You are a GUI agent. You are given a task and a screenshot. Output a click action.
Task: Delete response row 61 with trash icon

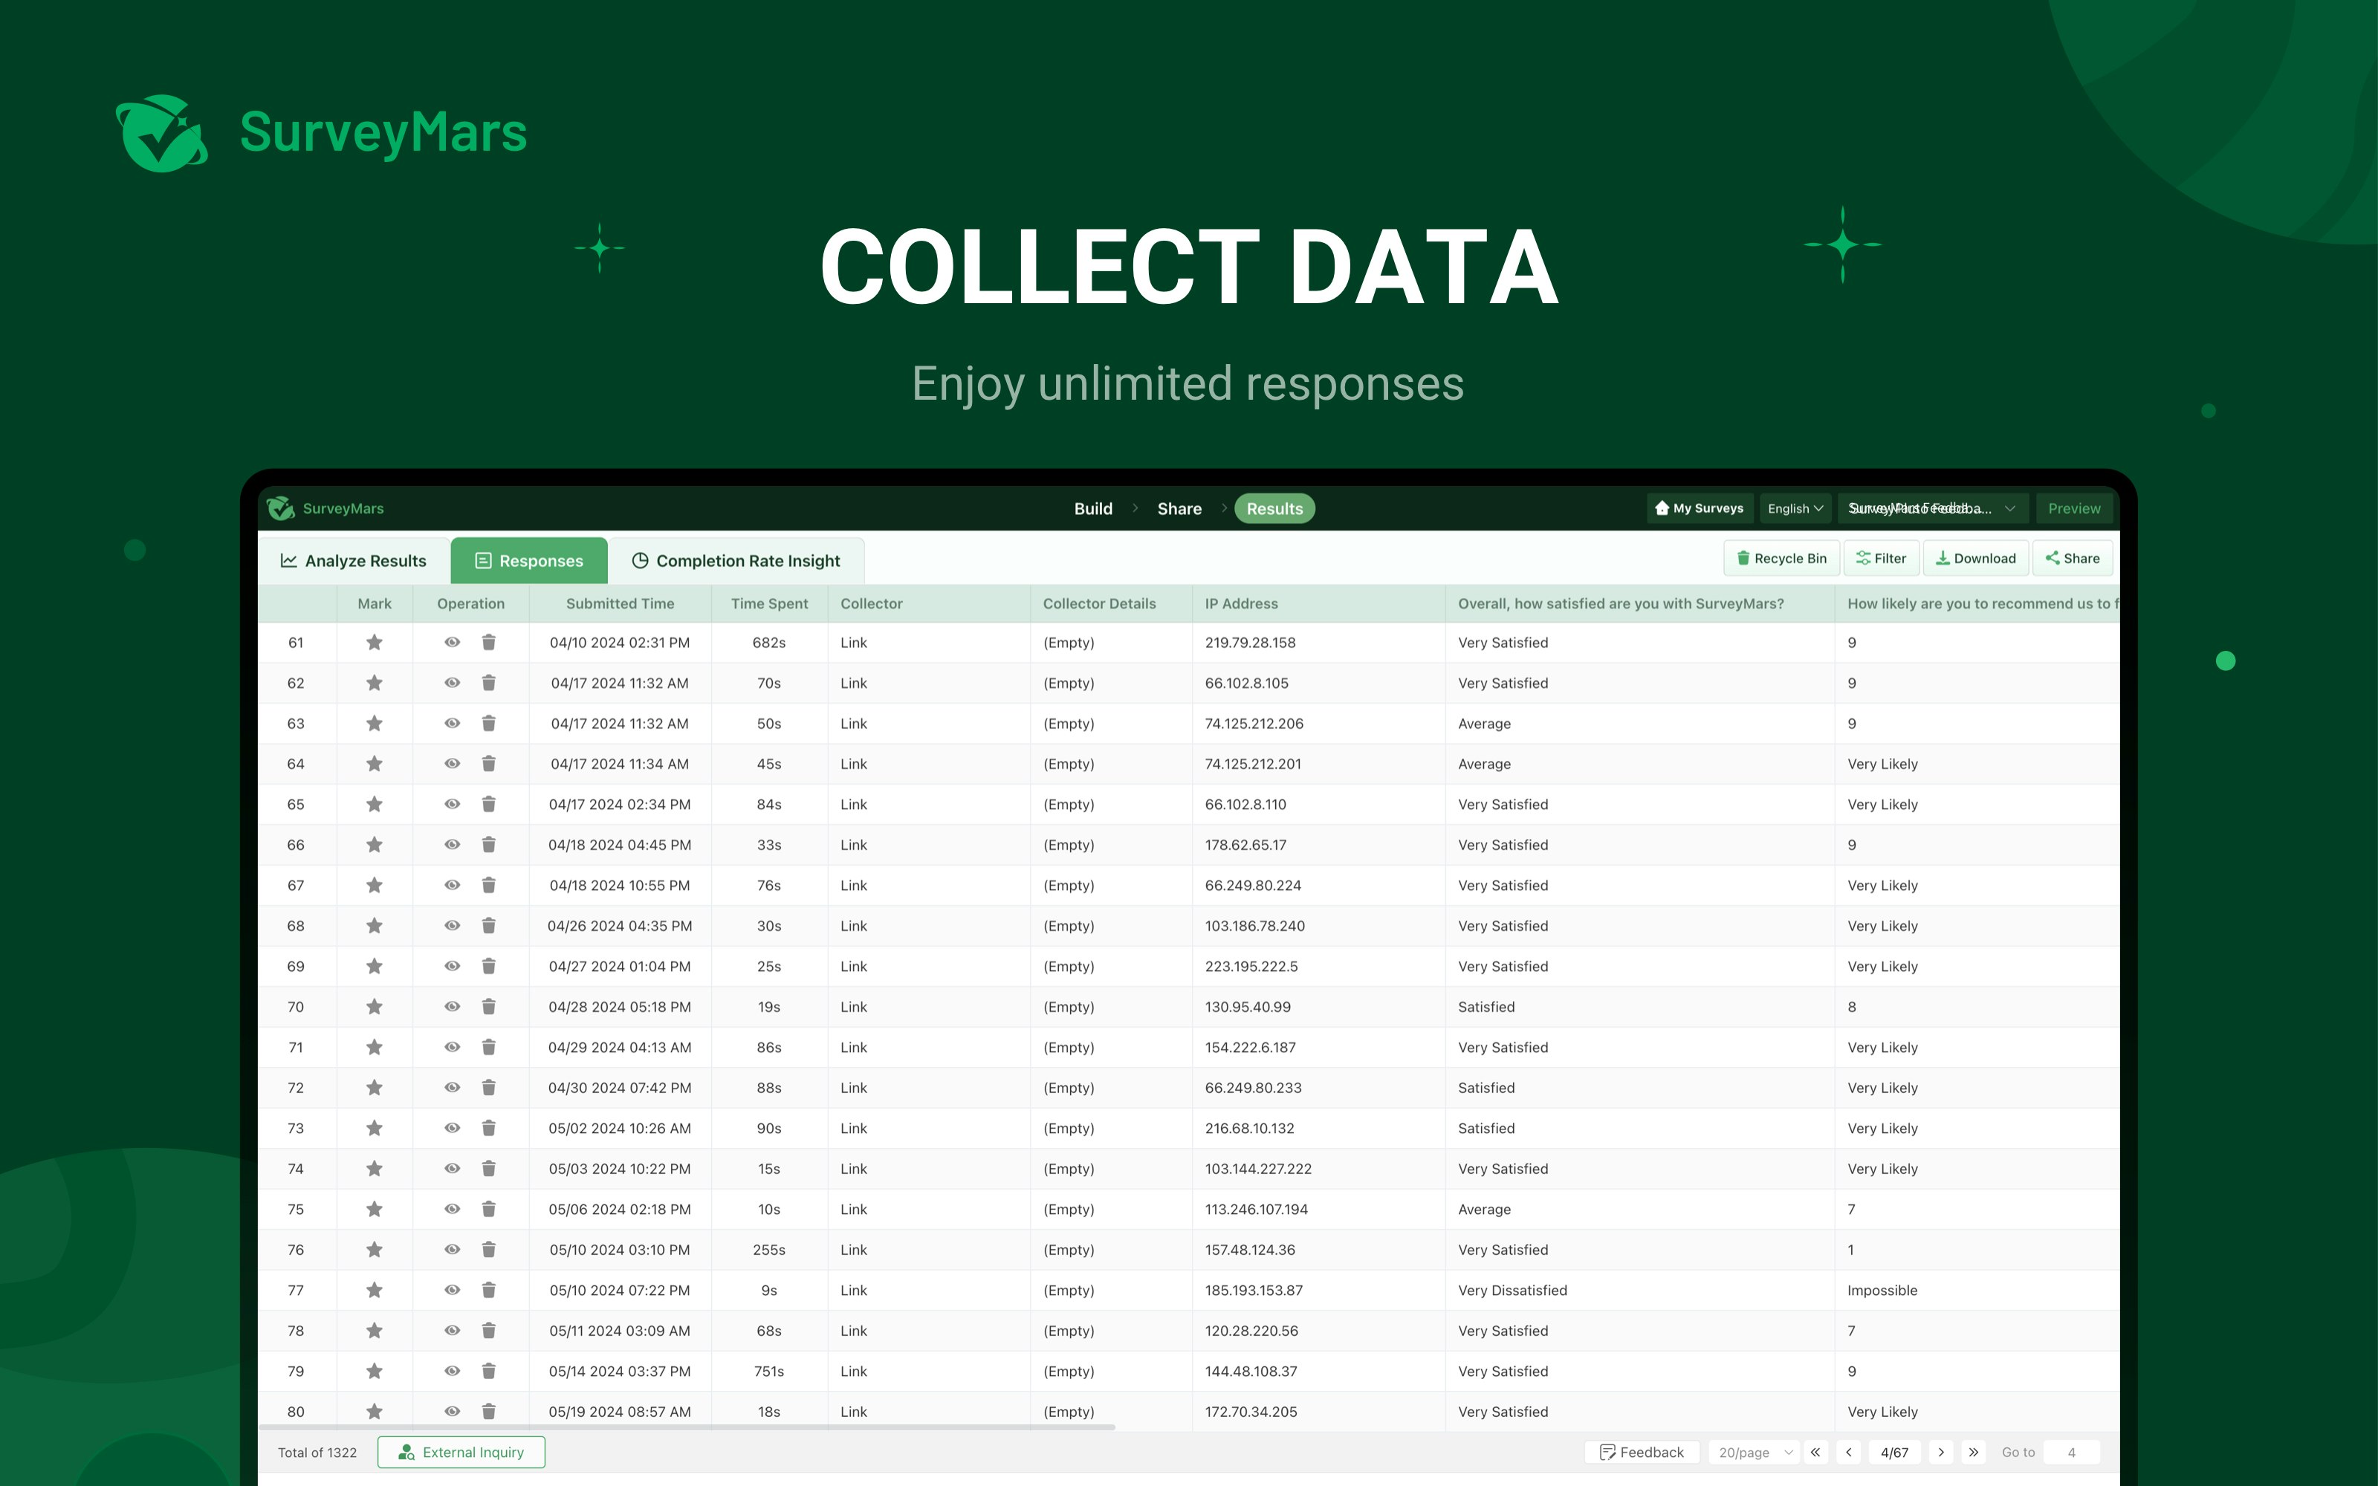point(488,643)
